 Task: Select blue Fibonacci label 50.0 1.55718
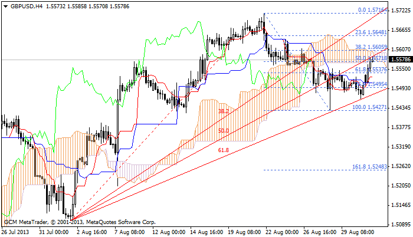(371, 58)
